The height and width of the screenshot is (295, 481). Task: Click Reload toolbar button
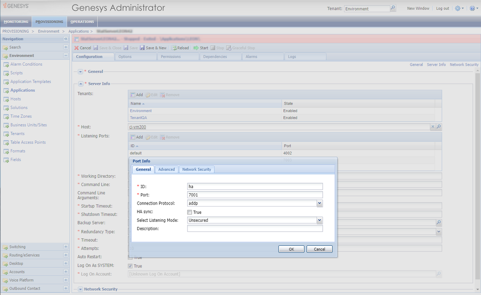(x=180, y=48)
